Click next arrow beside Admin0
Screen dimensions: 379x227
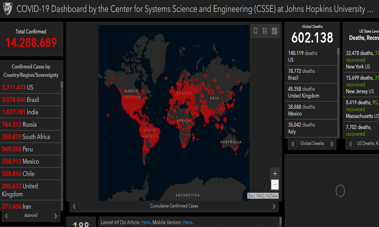[56, 216]
